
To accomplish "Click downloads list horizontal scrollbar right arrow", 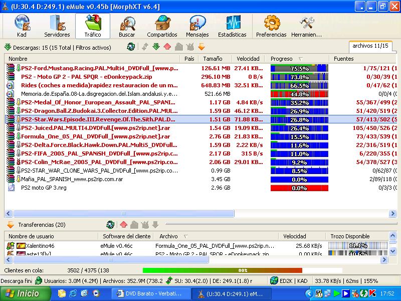I will (x=392, y=214).
